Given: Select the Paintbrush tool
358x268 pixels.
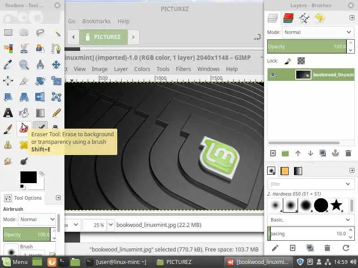Looking at the screenshot, I should (8, 129).
